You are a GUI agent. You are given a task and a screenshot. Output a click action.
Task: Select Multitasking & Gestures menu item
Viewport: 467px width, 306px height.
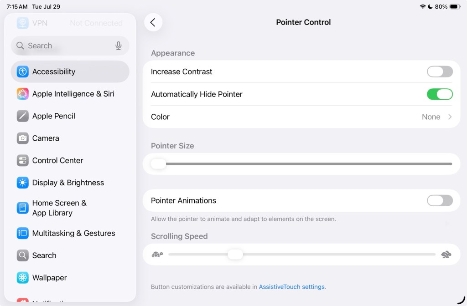pos(73,233)
